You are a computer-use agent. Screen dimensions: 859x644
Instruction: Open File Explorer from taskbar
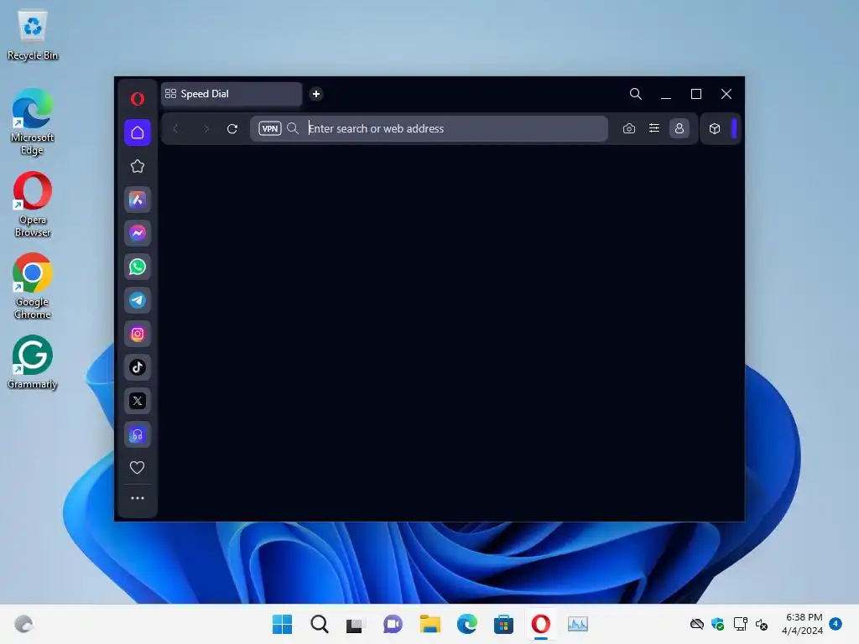click(x=430, y=624)
